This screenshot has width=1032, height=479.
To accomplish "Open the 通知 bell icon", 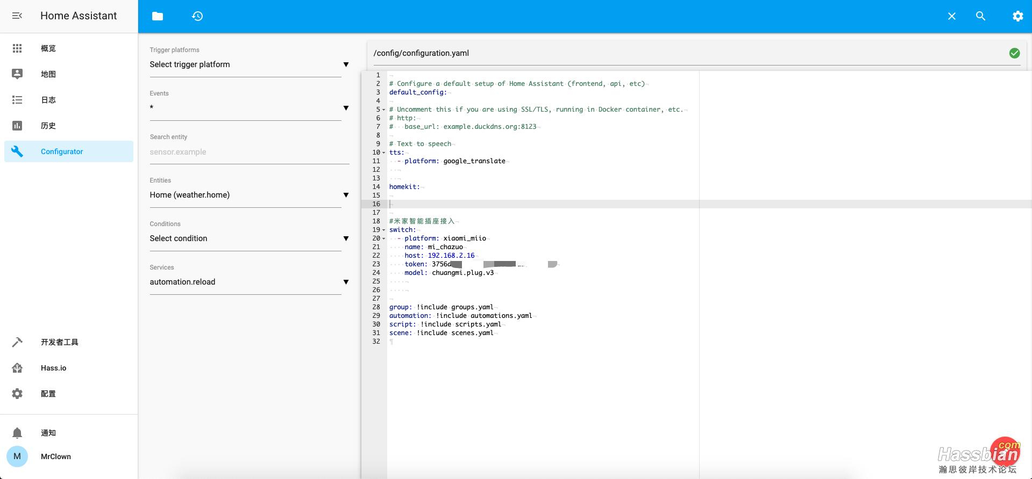I will (x=17, y=433).
